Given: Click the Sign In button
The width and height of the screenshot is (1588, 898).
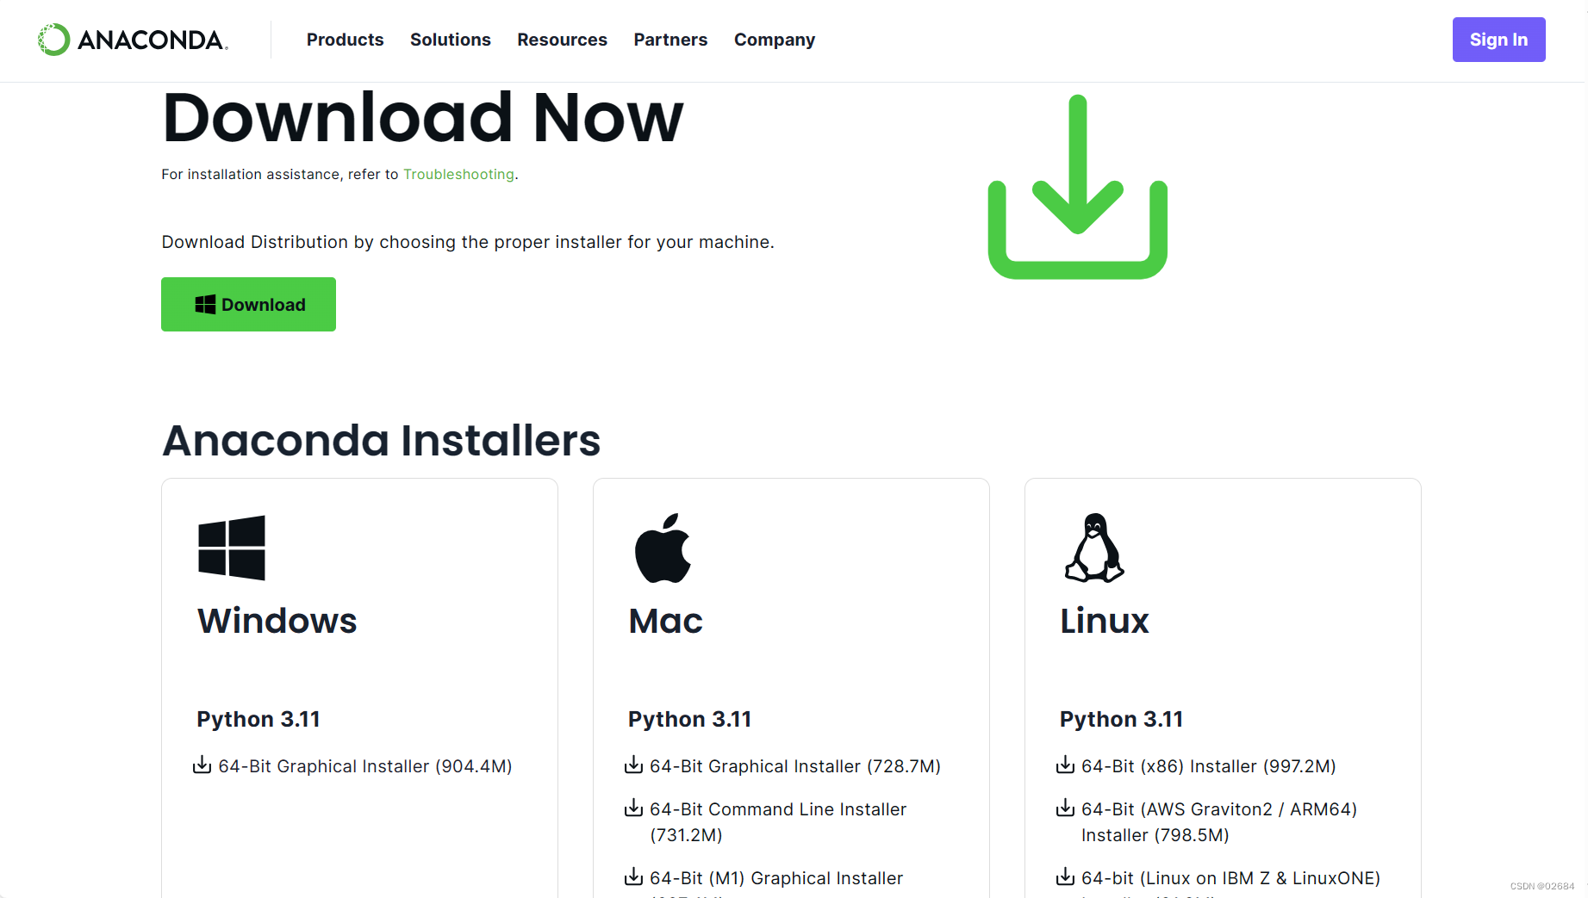Looking at the screenshot, I should (1498, 40).
